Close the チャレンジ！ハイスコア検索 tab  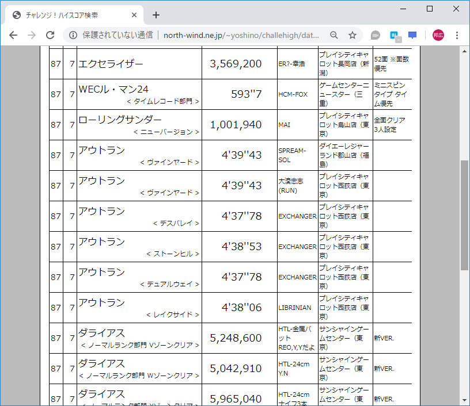coord(134,15)
